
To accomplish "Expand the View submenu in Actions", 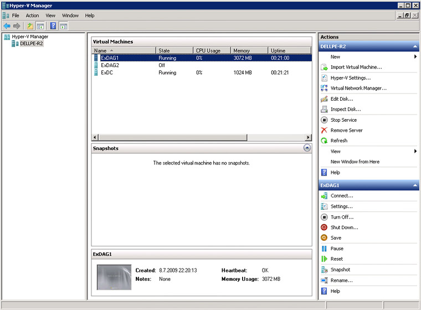I will click(x=415, y=151).
